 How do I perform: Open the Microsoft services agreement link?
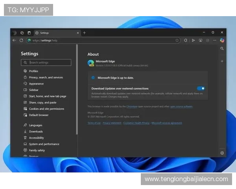[167, 123]
